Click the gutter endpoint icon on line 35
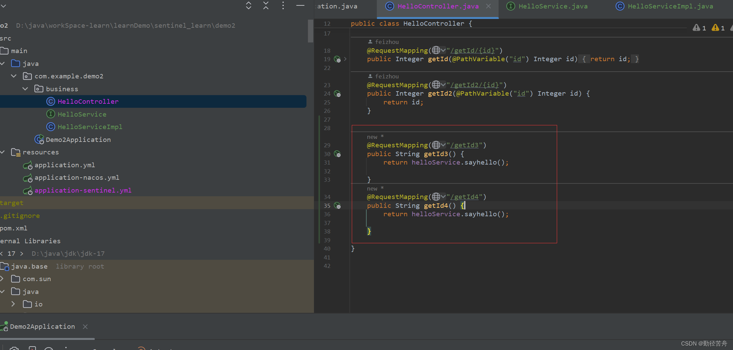Screen dimensions: 733x350 pos(337,206)
